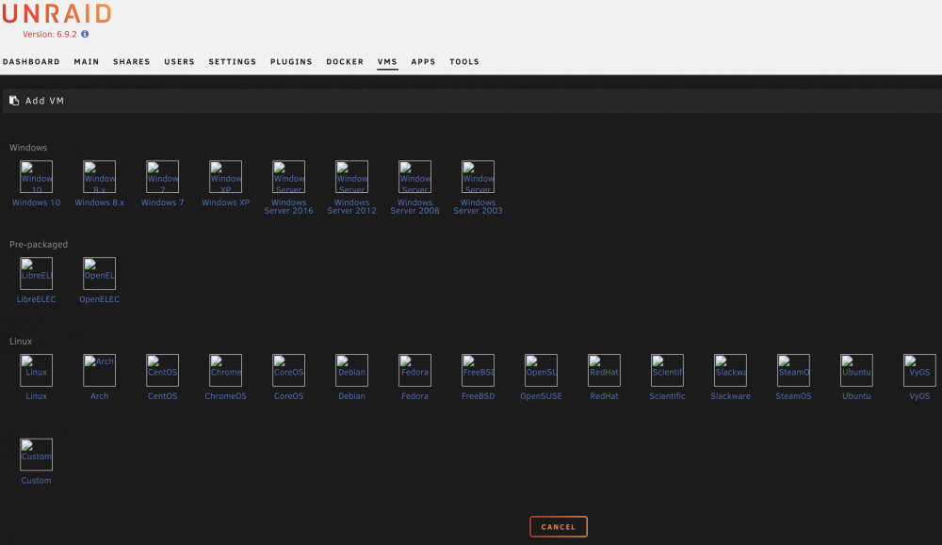Click the Unraid logo
The height and width of the screenshot is (545, 942).
pyautogui.click(x=57, y=14)
